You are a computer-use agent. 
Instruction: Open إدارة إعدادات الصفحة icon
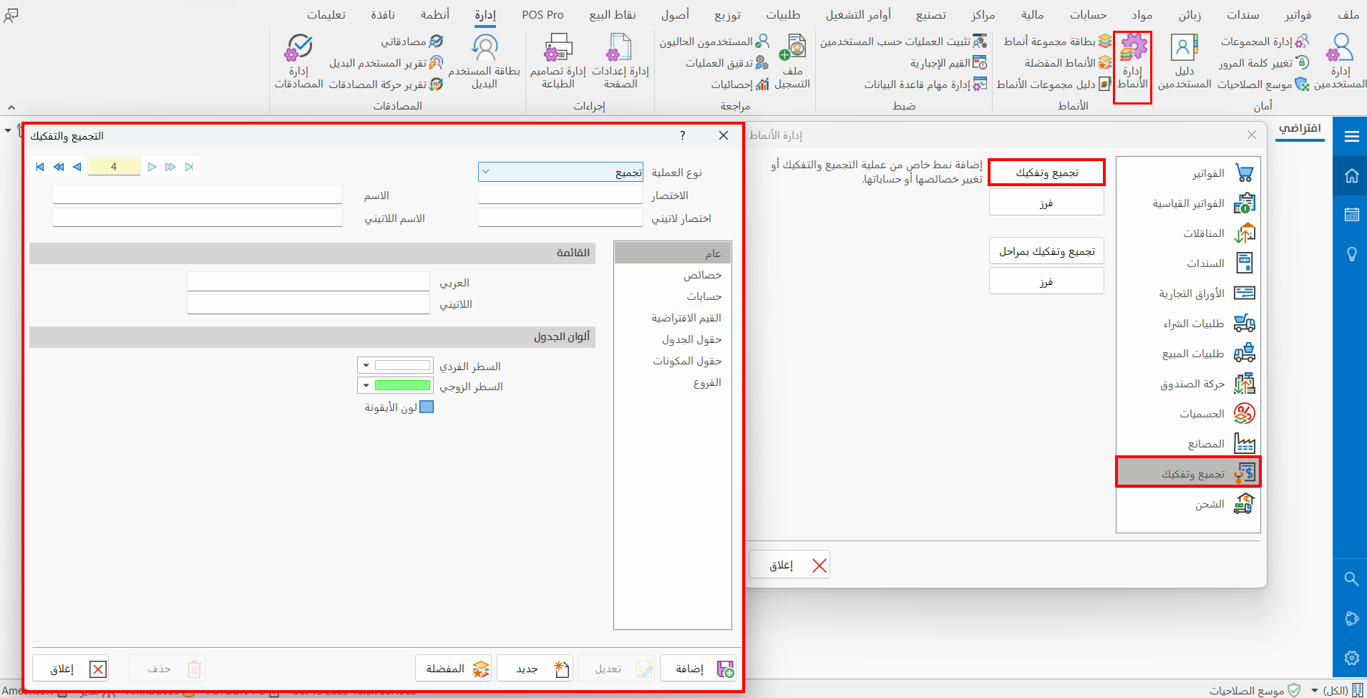(x=620, y=62)
